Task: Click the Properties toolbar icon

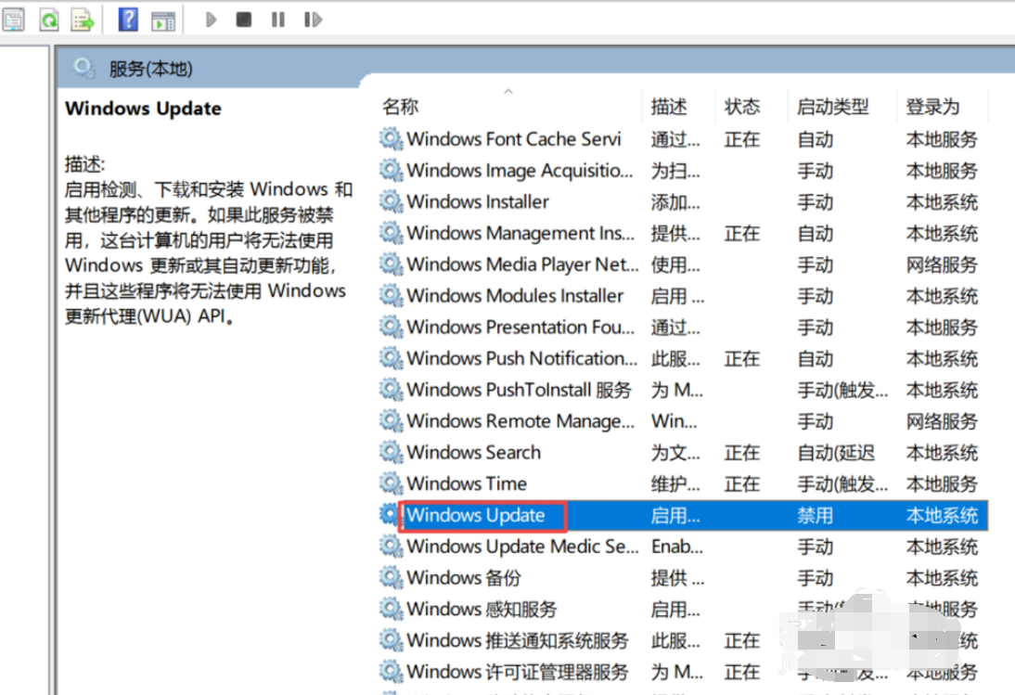Action: (x=14, y=19)
